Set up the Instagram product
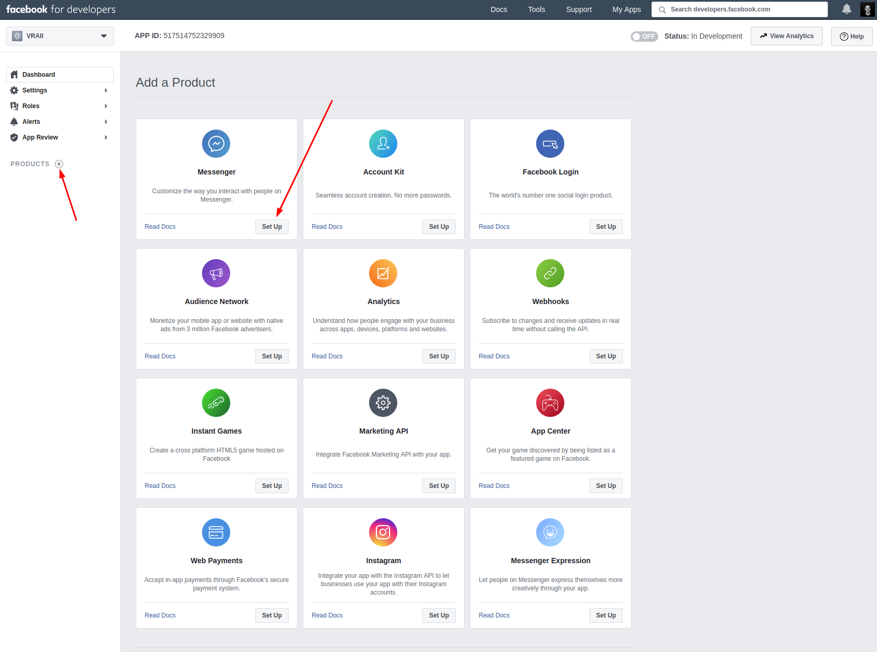Screen dimensions: 877x652 [x=439, y=615]
